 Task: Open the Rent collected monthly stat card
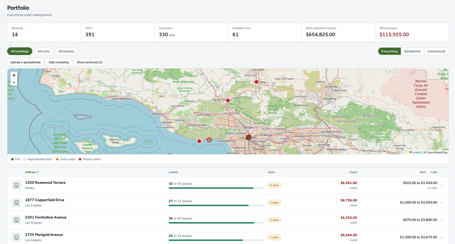[338, 32]
